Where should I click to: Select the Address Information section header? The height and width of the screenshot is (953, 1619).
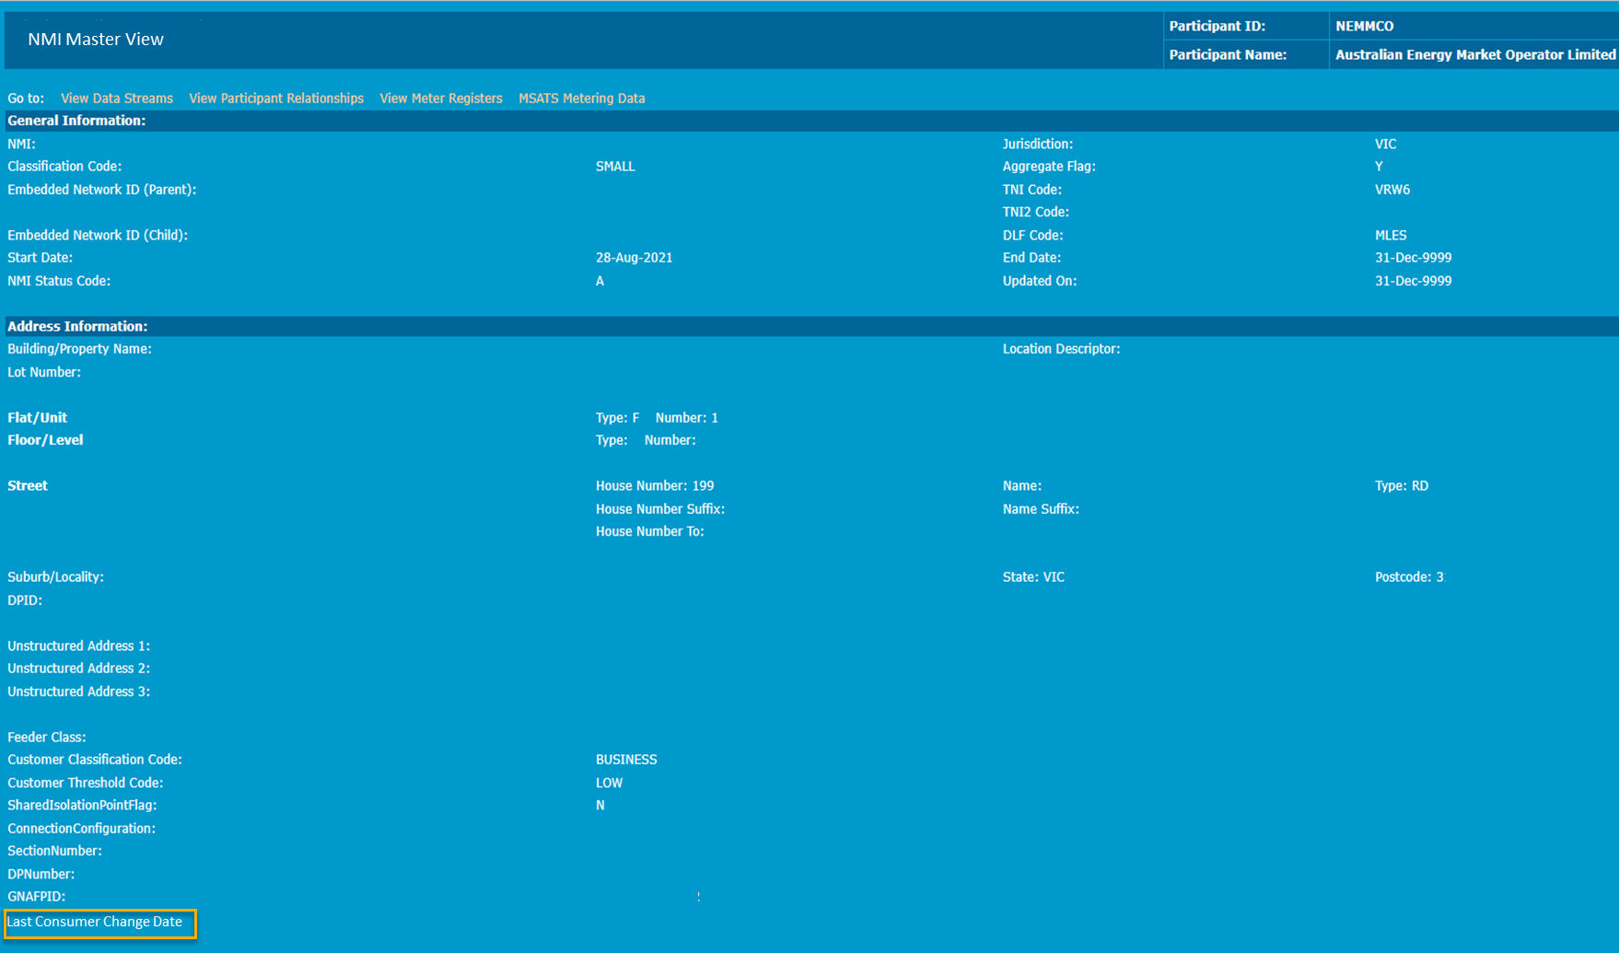77,327
